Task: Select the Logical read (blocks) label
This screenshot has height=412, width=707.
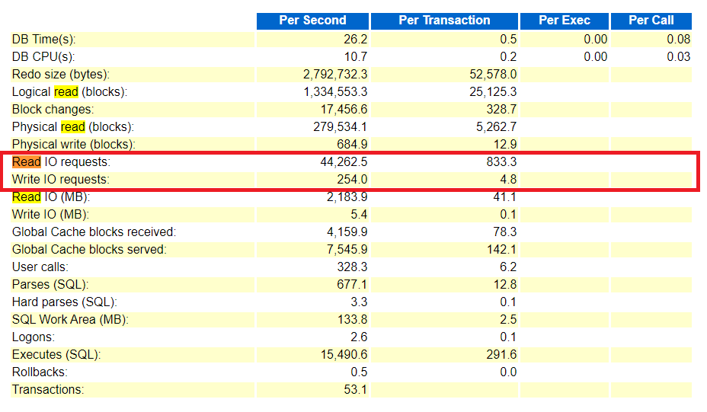Action: (69, 92)
